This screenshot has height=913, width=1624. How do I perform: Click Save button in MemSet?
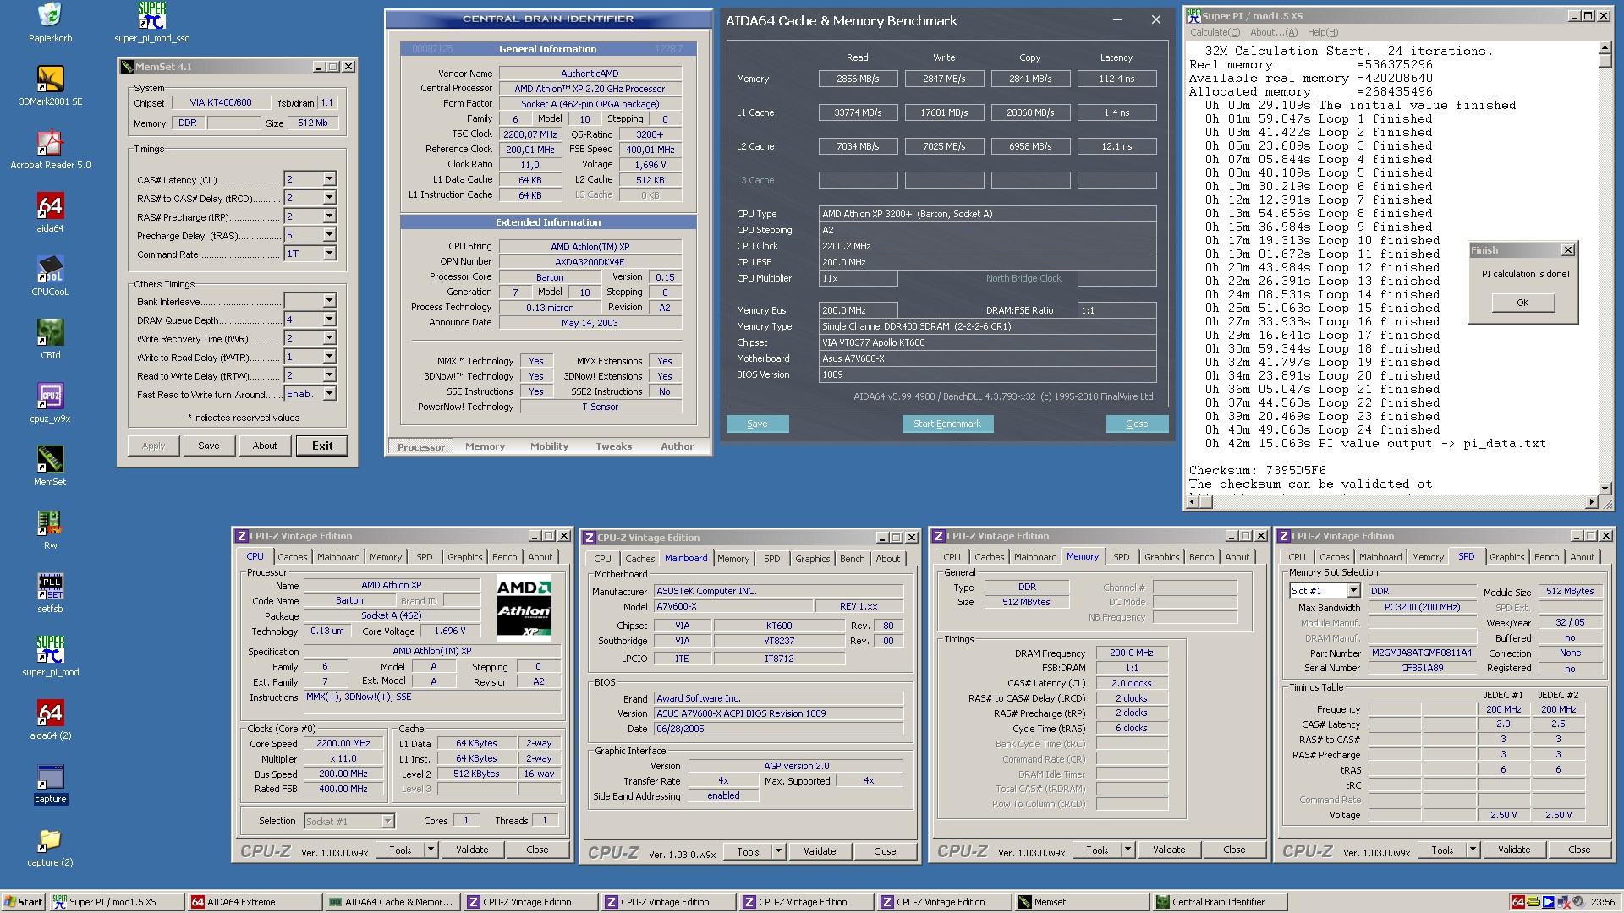[x=209, y=446]
